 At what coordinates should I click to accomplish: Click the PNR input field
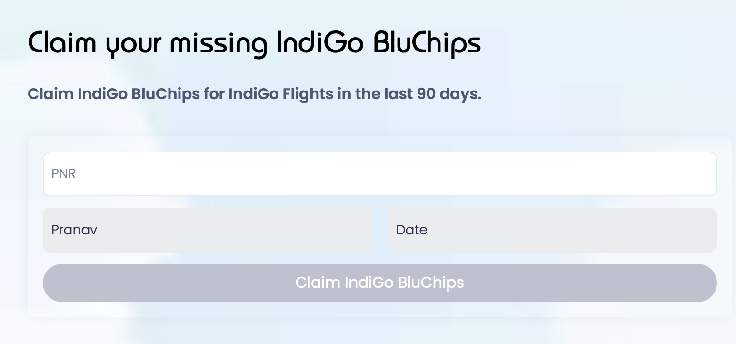click(x=380, y=174)
